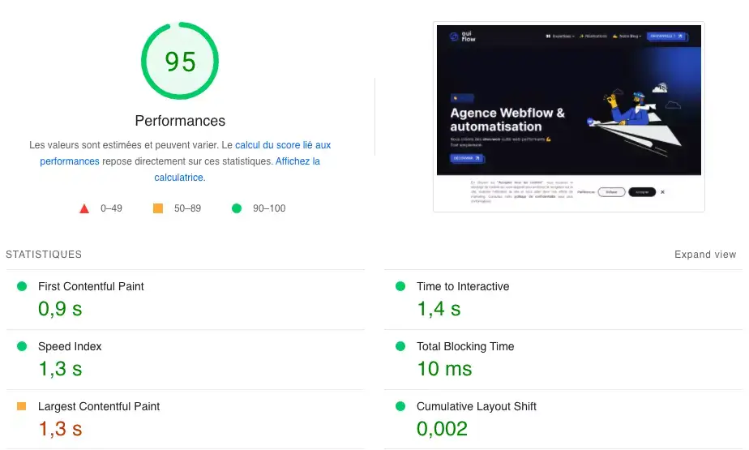The image size is (749, 450).
Task: Close the cookie banner X in thumbnail
Action: point(662,192)
